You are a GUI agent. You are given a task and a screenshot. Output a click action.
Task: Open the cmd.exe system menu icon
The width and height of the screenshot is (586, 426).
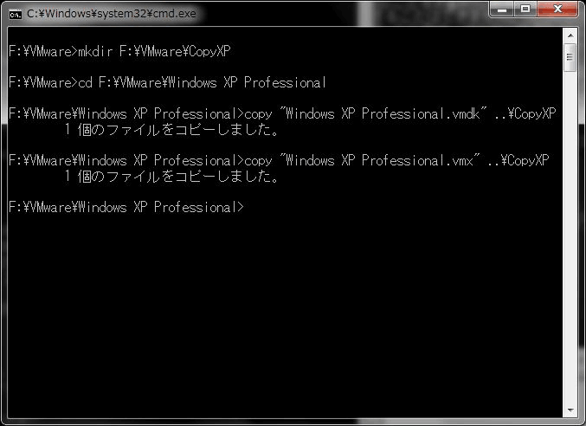click(16, 15)
